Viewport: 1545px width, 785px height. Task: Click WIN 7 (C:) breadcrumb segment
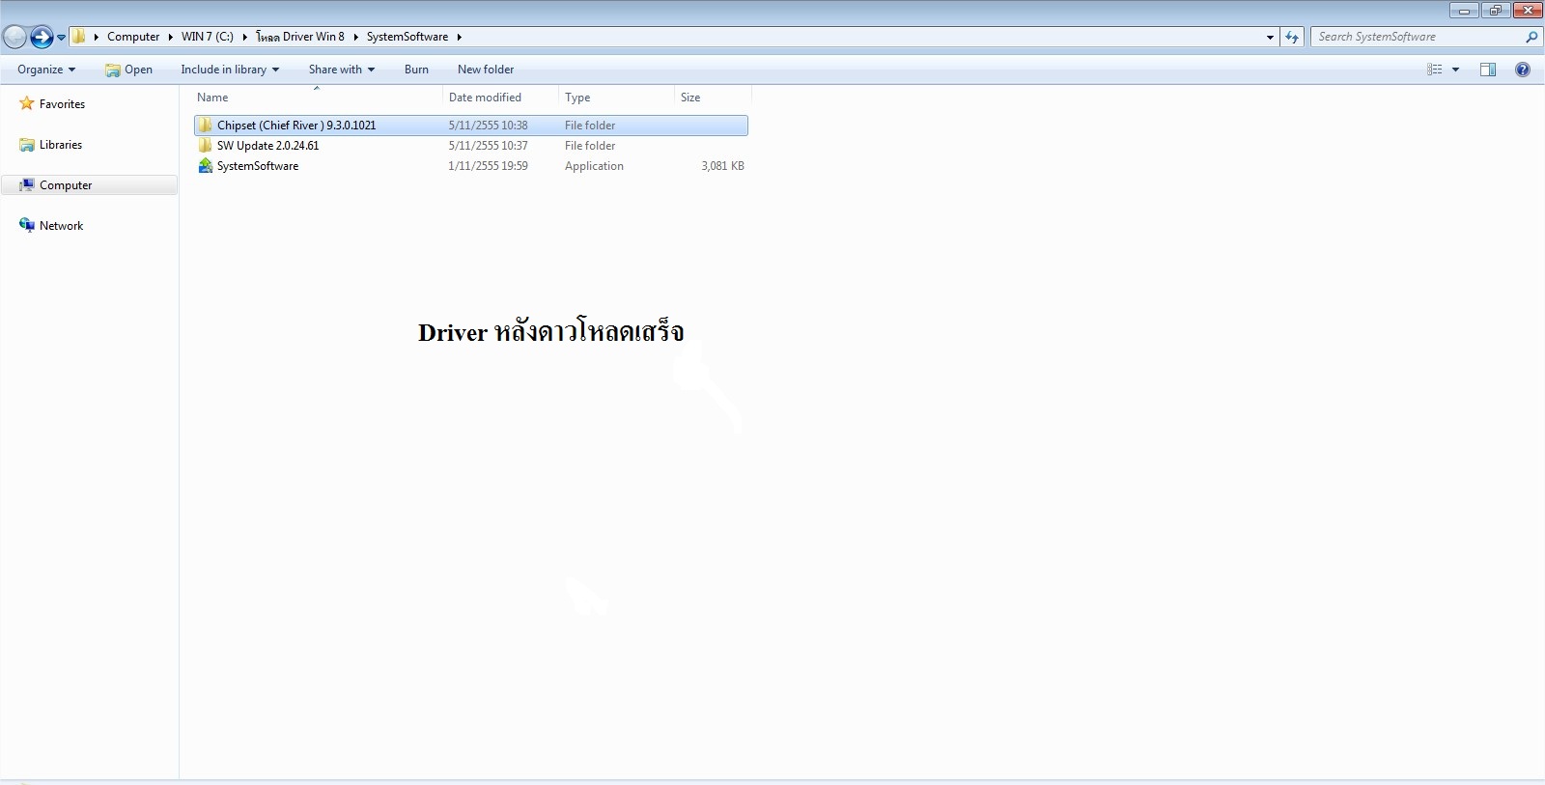pos(208,37)
